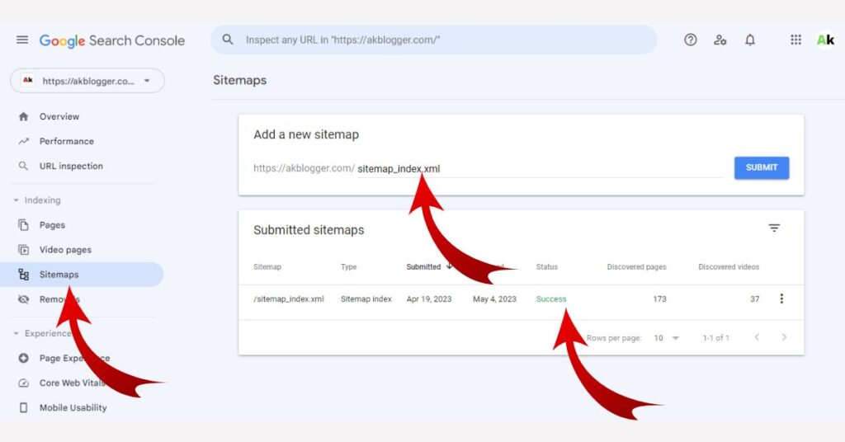Image resolution: width=845 pixels, height=442 pixels.
Task: Click the Status column header
Action: [546, 266]
